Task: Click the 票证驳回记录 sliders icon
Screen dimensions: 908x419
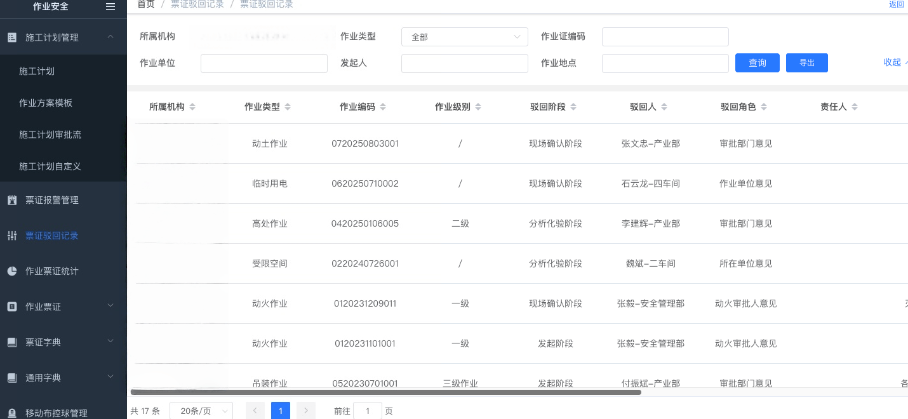Action: pyautogui.click(x=12, y=236)
